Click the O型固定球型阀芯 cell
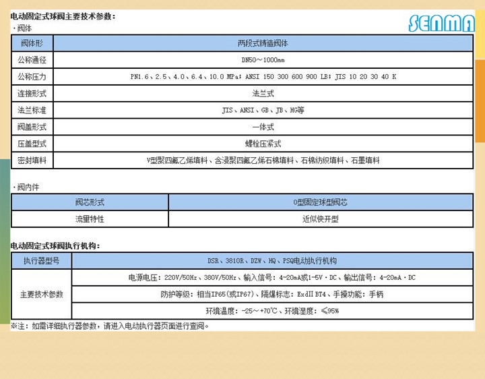485x379 pixels. tap(321, 202)
